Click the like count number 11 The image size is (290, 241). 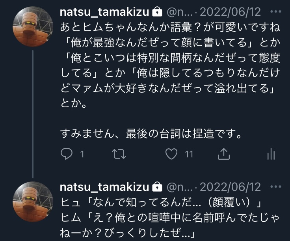point(189,154)
